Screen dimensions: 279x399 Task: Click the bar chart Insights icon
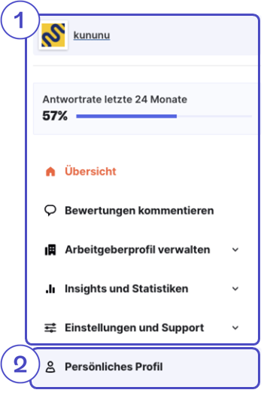[x=50, y=289]
